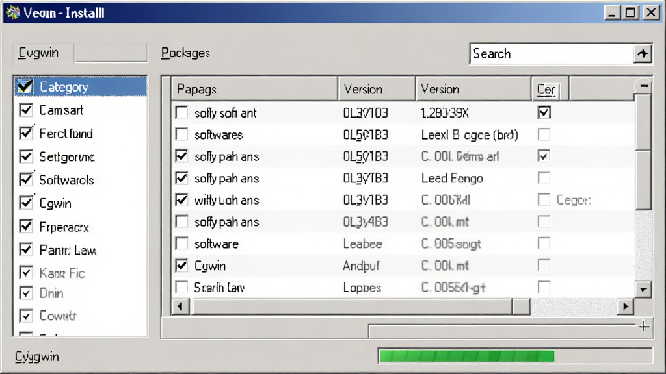Check the package box for softwares row

[x=181, y=134]
